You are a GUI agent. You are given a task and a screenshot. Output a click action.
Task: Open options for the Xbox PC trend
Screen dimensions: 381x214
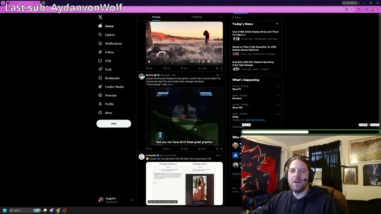[x=278, y=86]
